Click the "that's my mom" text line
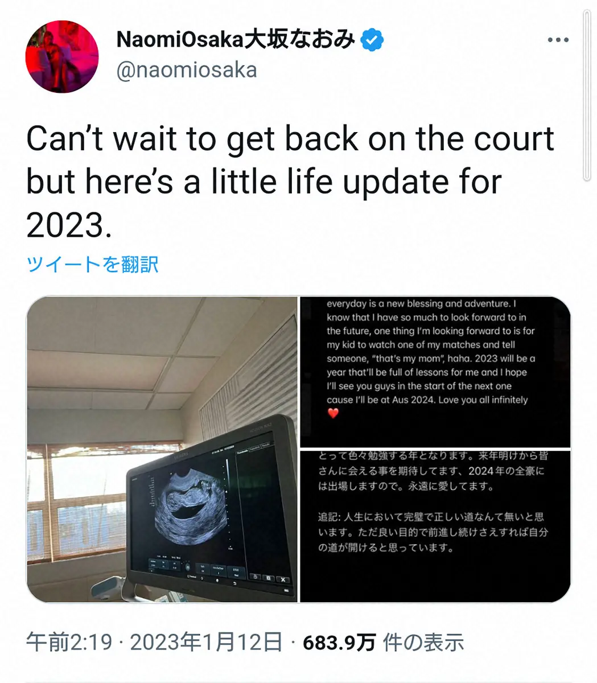Image resolution: width=597 pixels, height=683 pixels. tap(431, 359)
